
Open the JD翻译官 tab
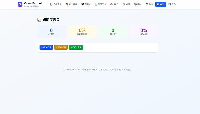point(56,4)
